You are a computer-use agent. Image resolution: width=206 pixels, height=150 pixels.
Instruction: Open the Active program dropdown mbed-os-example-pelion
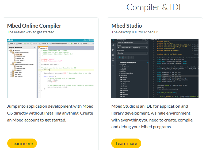[x=132, y=42]
